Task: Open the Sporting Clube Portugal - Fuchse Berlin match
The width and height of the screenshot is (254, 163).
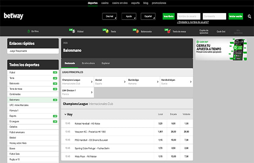Action: [x=92, y=148]
